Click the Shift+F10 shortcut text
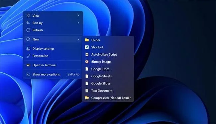216x124 pixels. point(74,75)
